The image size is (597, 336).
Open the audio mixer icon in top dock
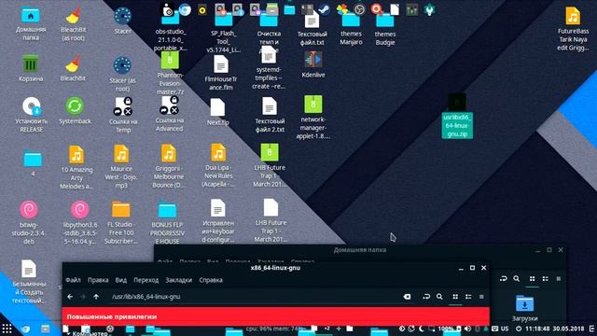pyautogui.click(x=411, y=10)
